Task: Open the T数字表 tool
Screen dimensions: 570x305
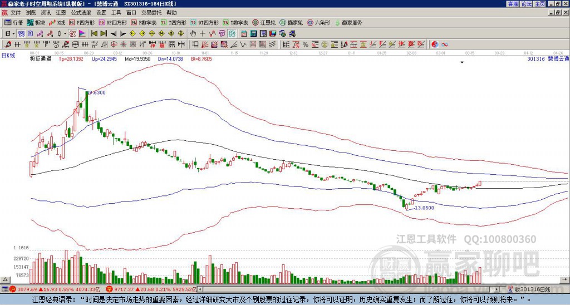Action: 235,22
